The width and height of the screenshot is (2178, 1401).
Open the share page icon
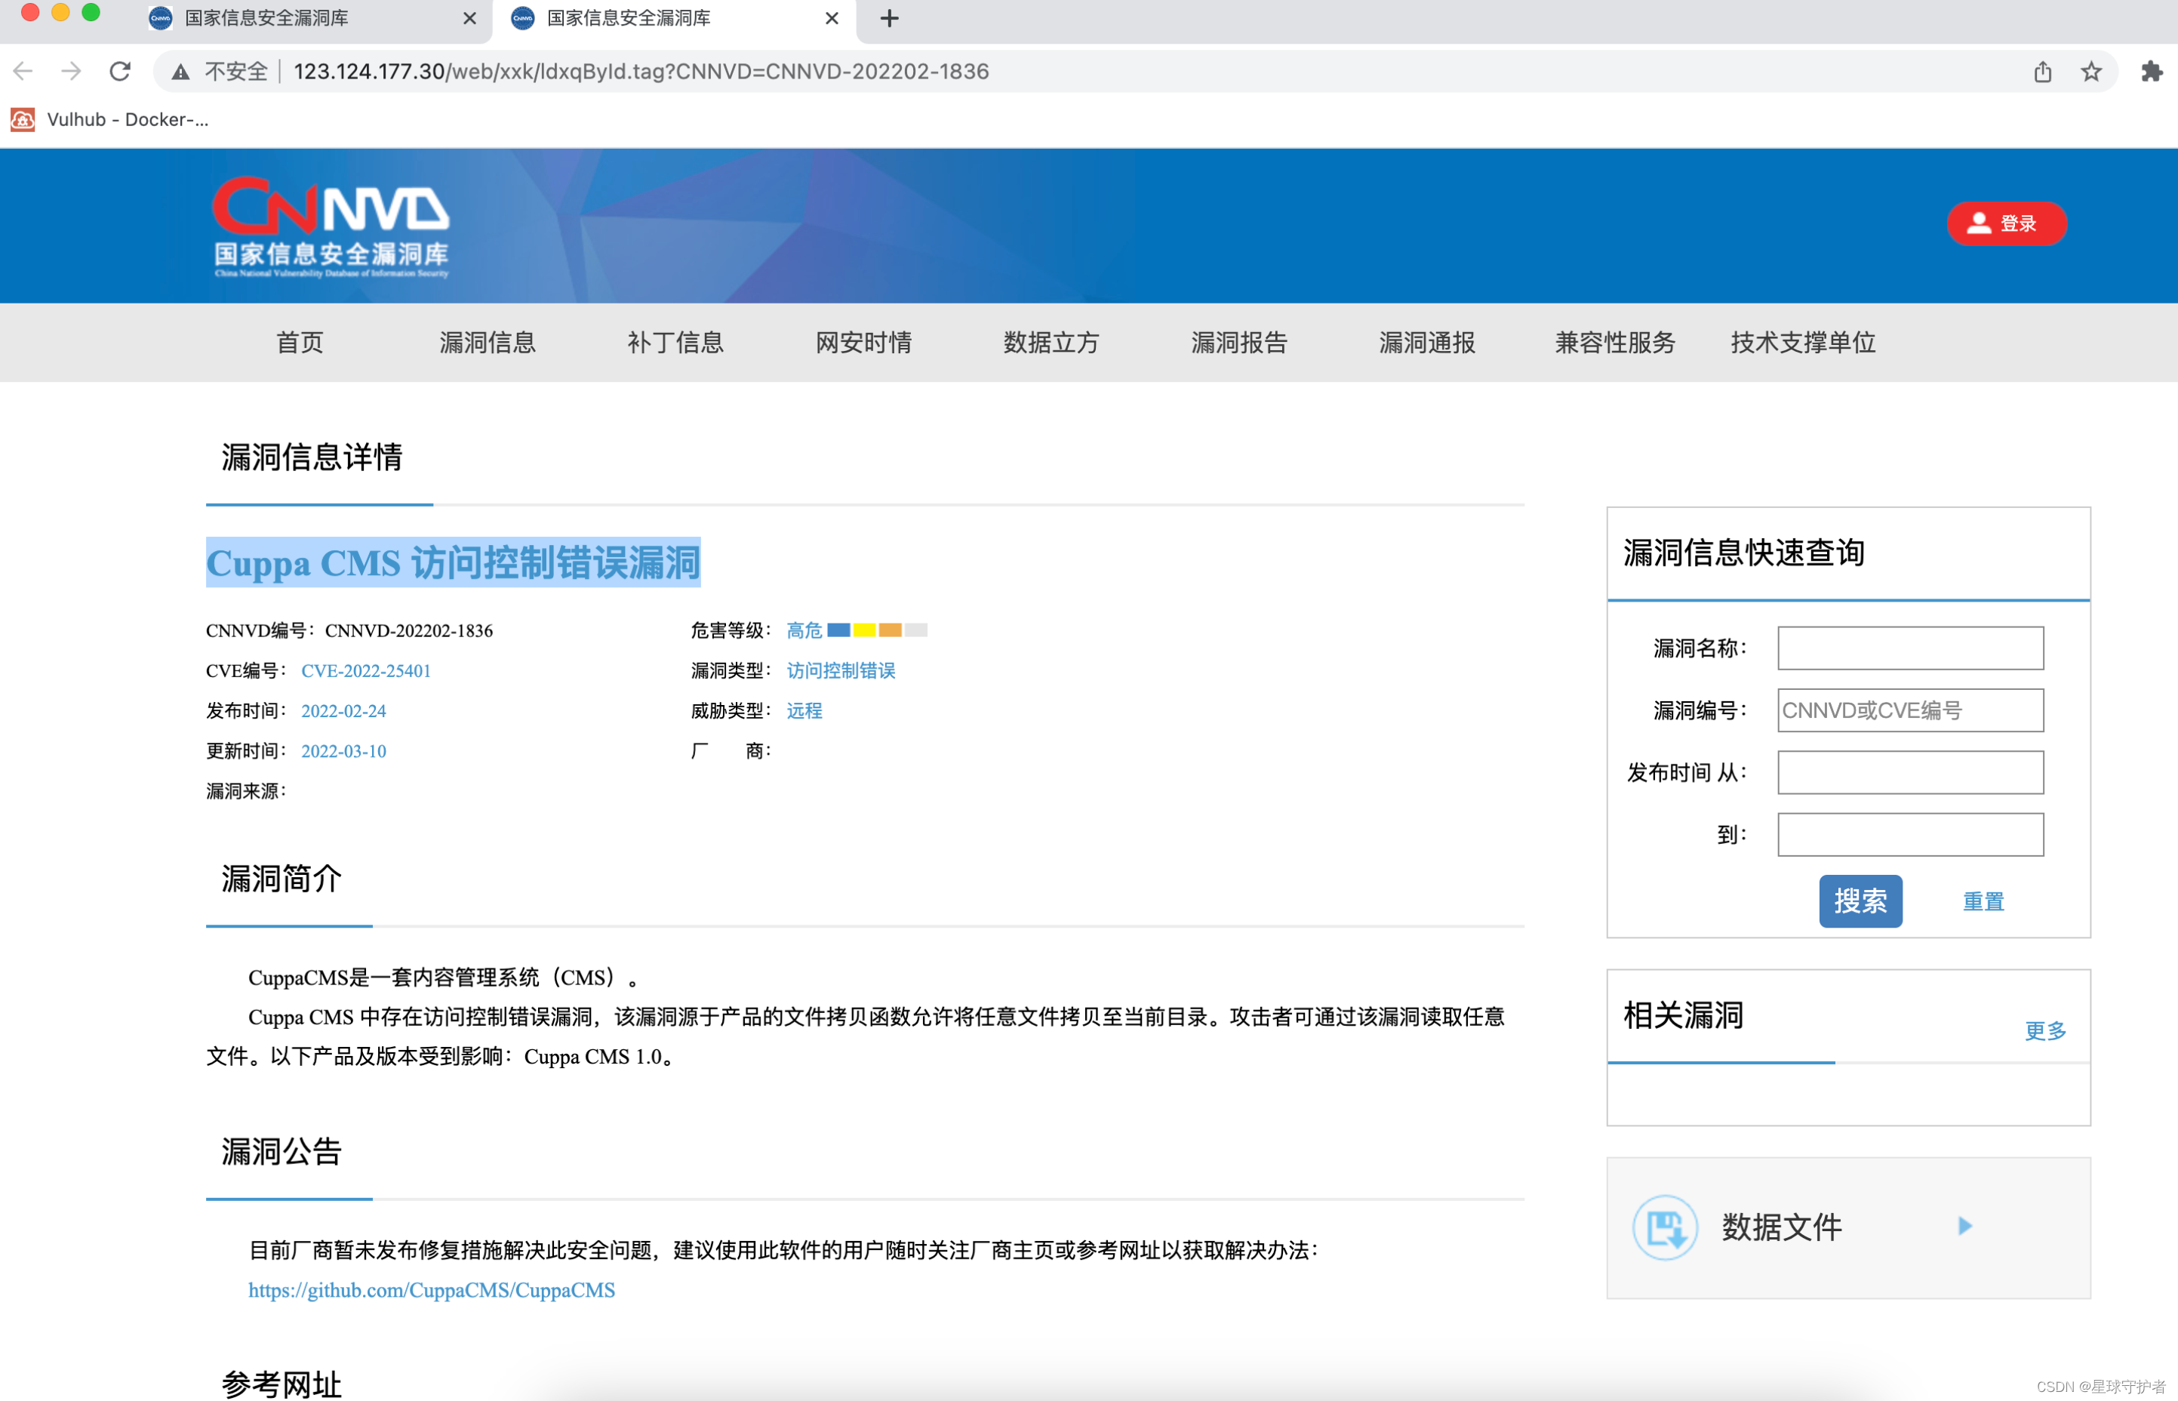(x=2042, y=72)
